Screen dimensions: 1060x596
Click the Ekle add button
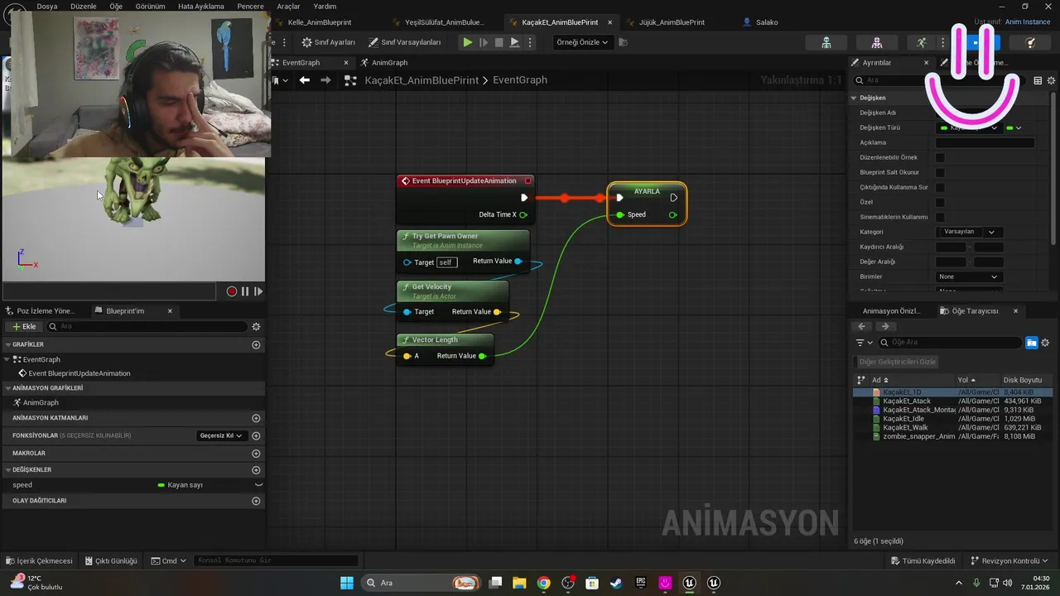pyautogui.click(x=24, y=327)
